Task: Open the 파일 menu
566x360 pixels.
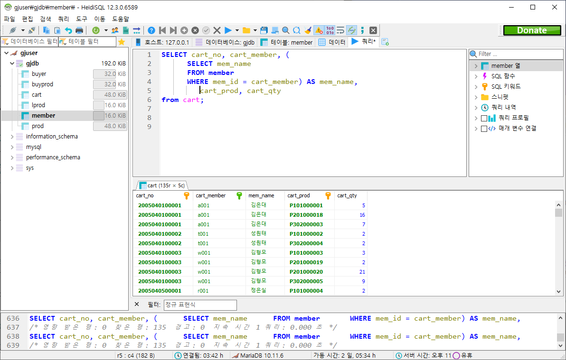Action: [x=9, y=19]
